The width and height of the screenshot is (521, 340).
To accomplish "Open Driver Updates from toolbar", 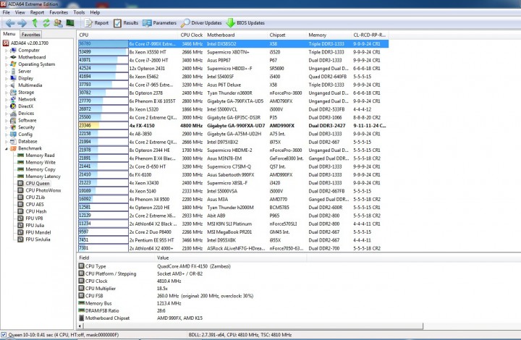I will pos(201,23).
